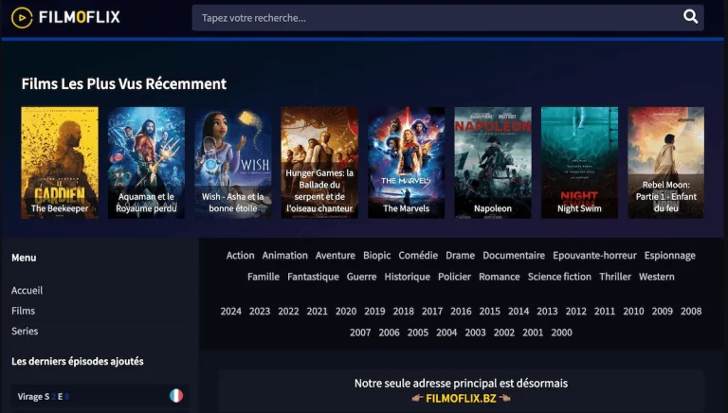Screen dimensions: 728x413
Task: Click the magnifying glass search icon
Action: [x=690, y=17]
